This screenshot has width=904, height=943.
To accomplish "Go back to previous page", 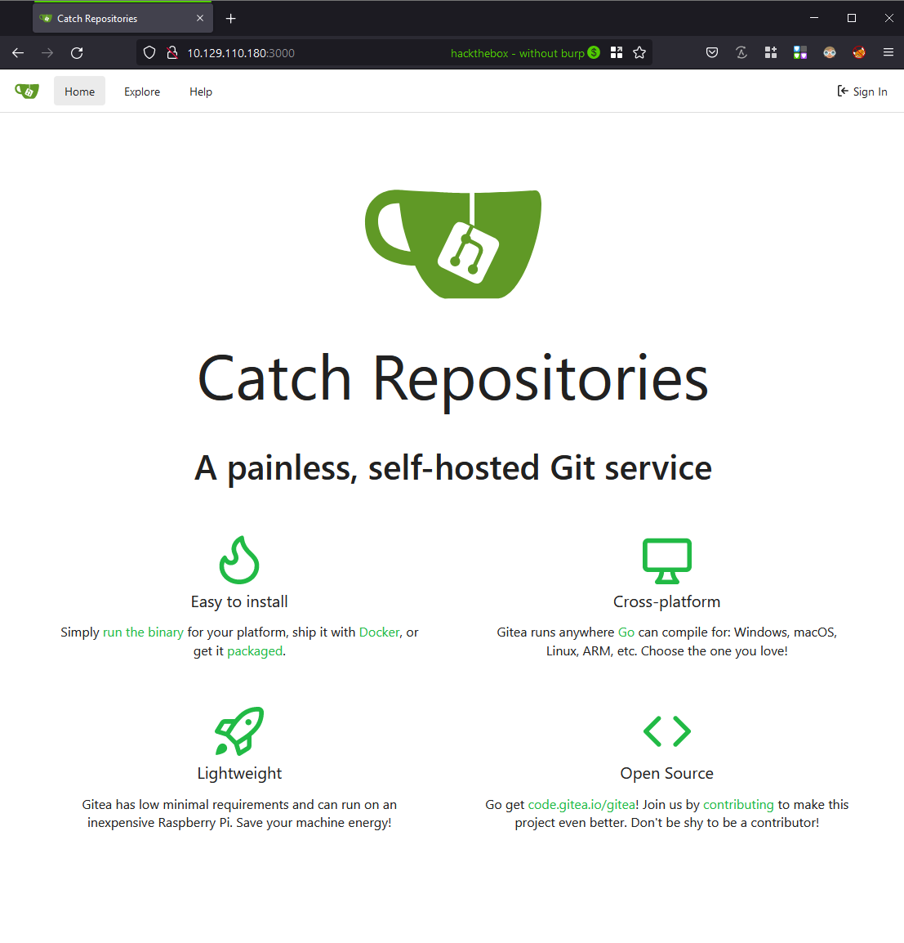I will click(x=18, y=52).
